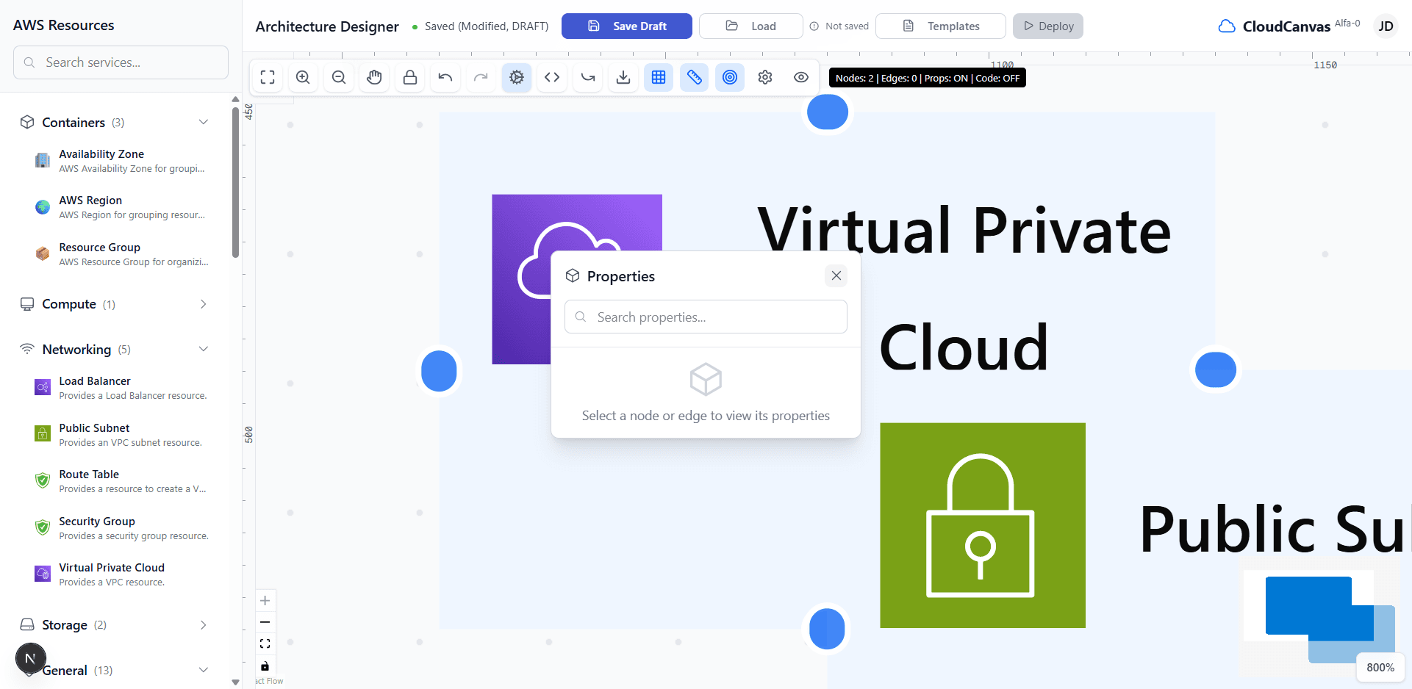Click the lock canvas icon
Screen dimensions: 1412x689
(x=410, y=77)
